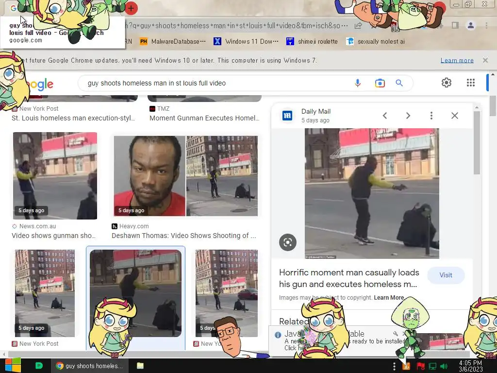Click Learn more in the update infobar
Screen dimensions: 497x373
457,60
